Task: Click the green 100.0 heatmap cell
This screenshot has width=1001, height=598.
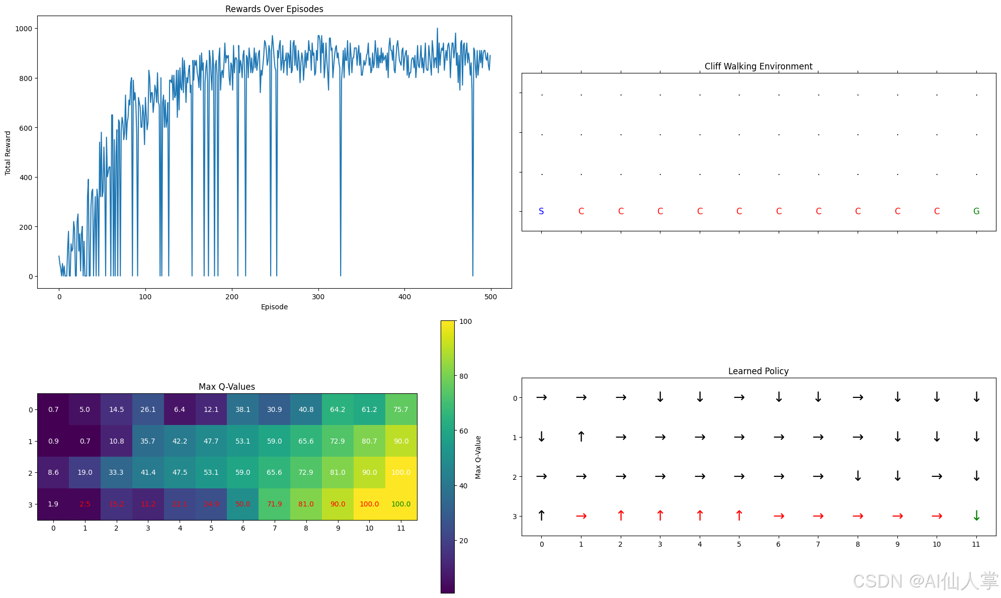Action: pyautogui.click(x=401, y=504)
